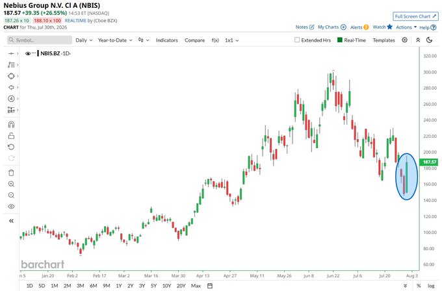This screenshot has width=442, height=291.
Task: Select the 5Y range
Action: [x=153, y=286]
